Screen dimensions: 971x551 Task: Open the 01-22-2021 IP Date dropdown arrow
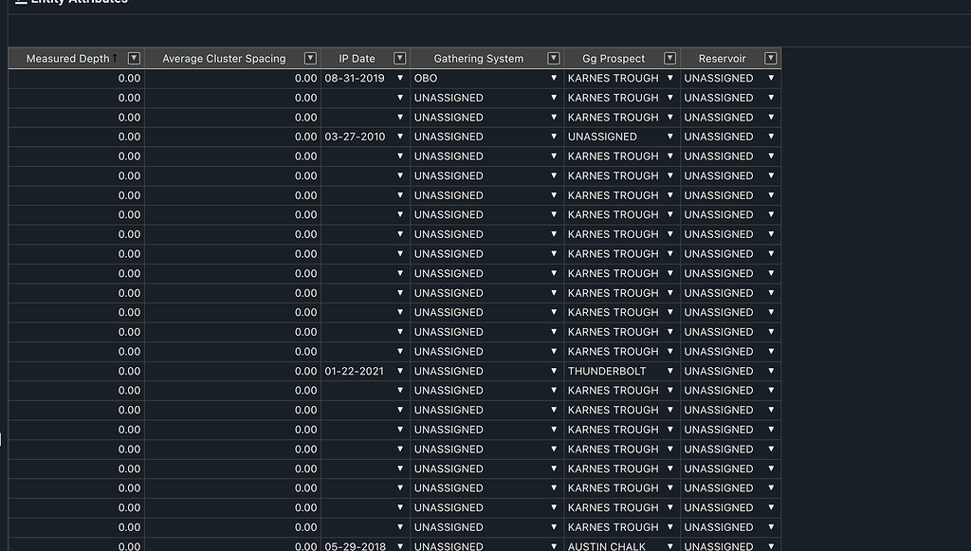click(x=400, y=372)
